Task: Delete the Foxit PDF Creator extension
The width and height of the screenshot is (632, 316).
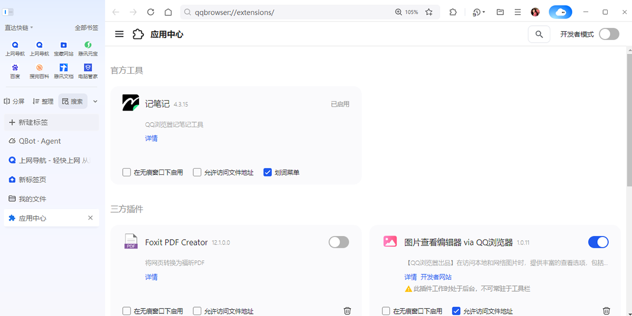Action: (347, 311)
